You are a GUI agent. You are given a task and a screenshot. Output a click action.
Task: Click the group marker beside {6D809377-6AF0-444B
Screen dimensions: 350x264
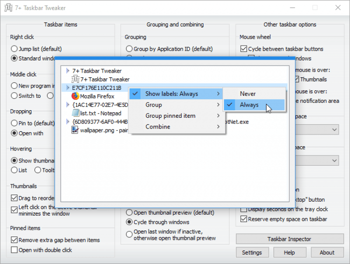click(68, 122)
